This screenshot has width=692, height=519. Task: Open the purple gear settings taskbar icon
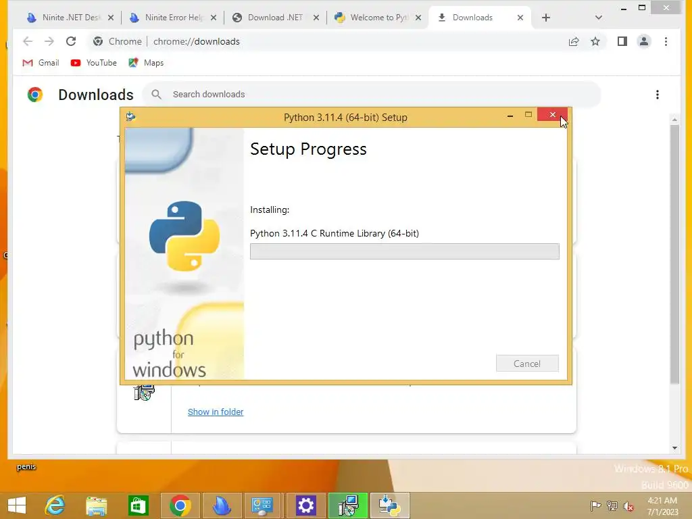[x=305, y=505]
